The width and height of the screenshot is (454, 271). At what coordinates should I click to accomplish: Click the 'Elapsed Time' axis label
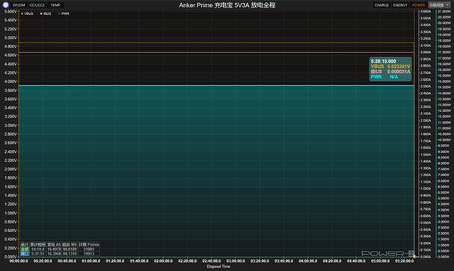(218, 267)
